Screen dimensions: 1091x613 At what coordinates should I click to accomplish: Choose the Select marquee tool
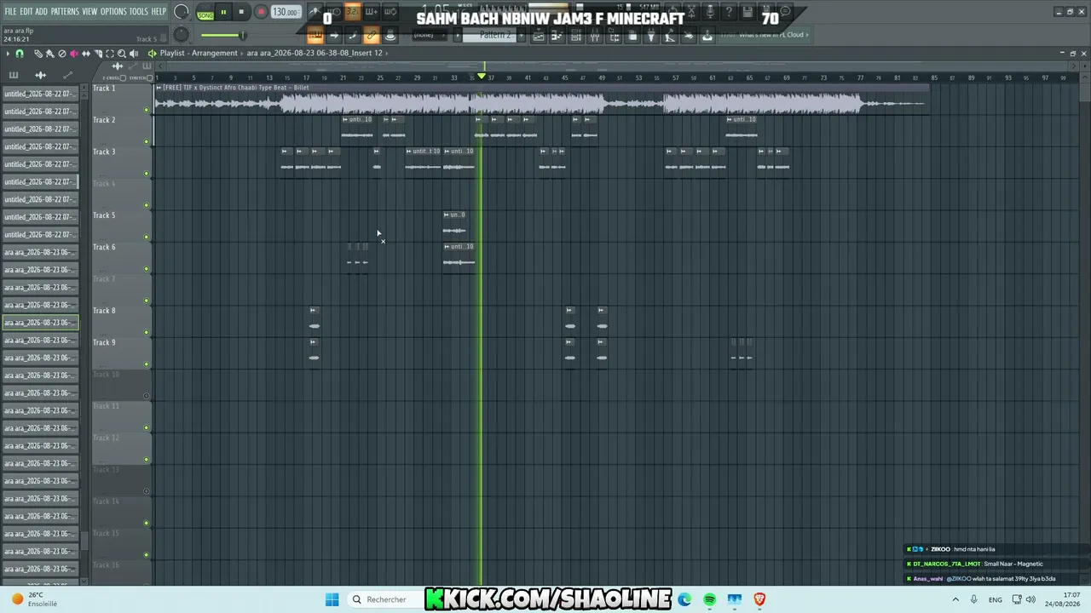tap(109, 54)
